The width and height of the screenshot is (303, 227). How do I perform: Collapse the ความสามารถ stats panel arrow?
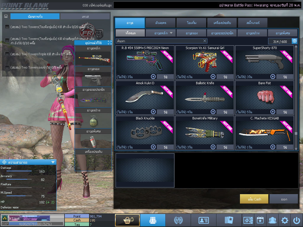point(53,162)
